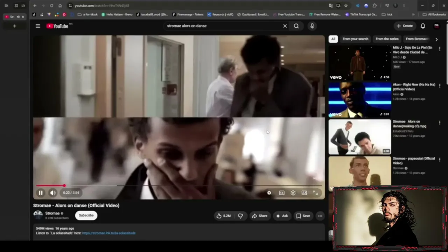Screen dimensions: 448x252
Task: Open the Pinterest bookmark icon
Action: 64,15
